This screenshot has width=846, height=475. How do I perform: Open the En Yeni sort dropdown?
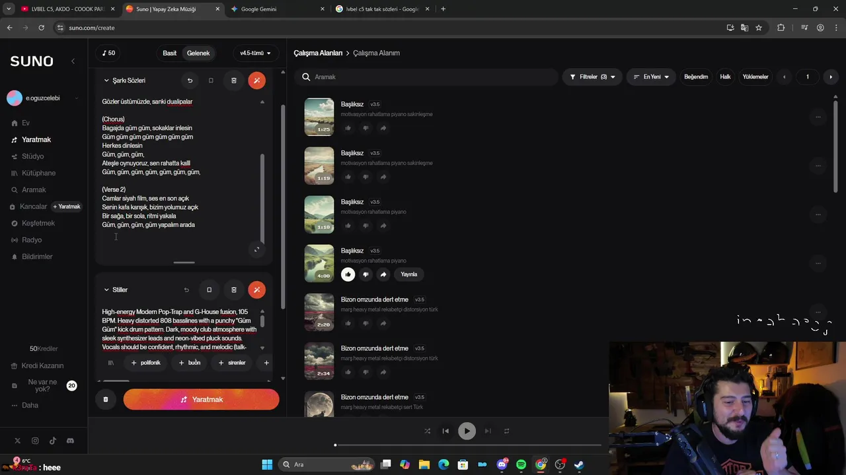pos(651,77)
